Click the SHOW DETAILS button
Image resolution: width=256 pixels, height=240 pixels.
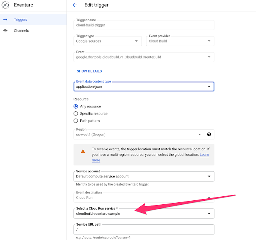[89, 71]
